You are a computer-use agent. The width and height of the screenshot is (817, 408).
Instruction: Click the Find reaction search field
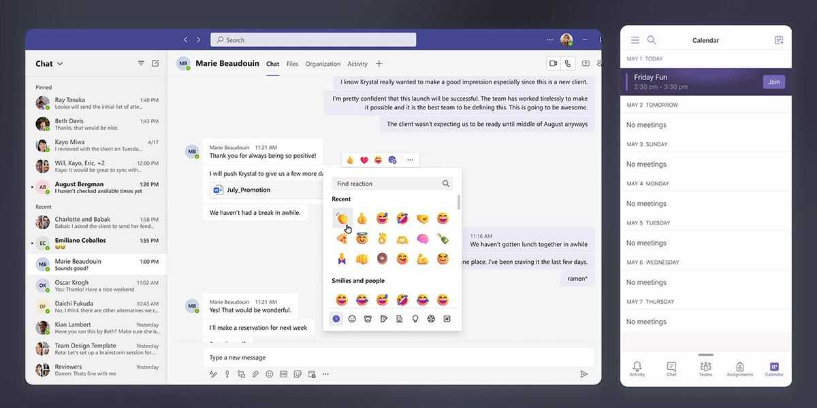click(385, 184)
